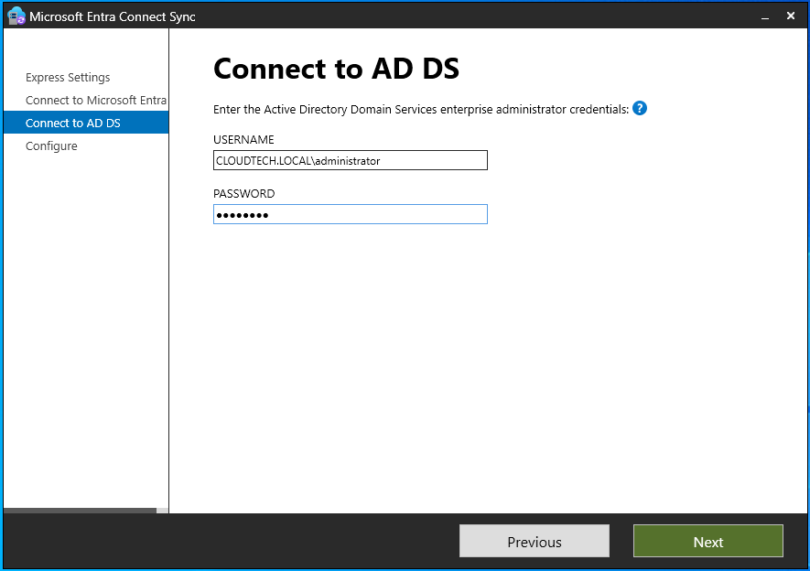Select the highlighted Connect to AD DS step
Viewport: 810px width, 571px height.
pyautogui.click(x=73, y=124)
